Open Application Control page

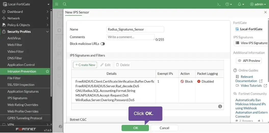tap(21, 65)
